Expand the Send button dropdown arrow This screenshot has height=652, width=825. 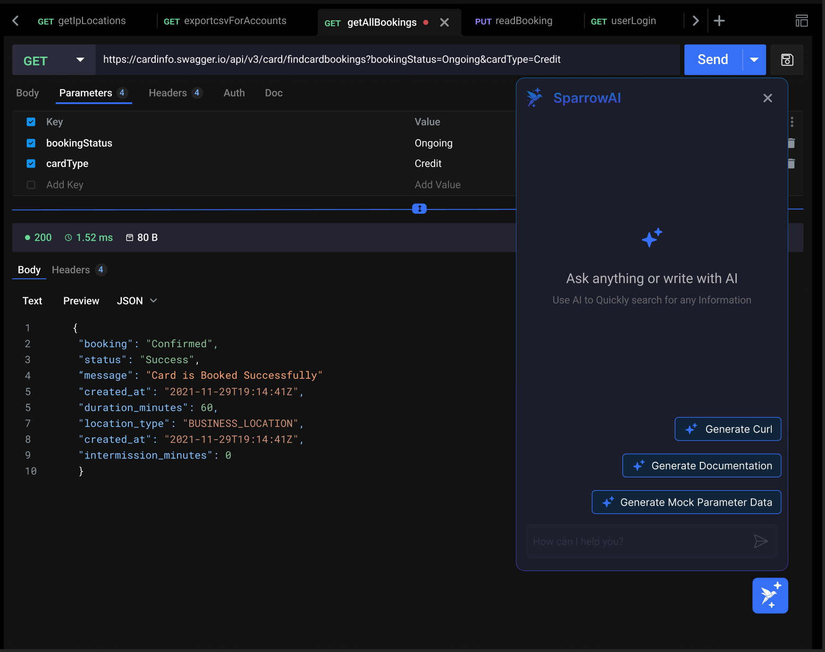click(x=754, y=60)
